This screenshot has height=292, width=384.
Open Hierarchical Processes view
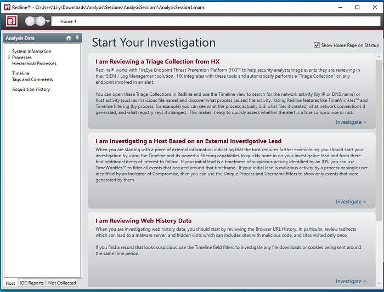tap(34, 64)
